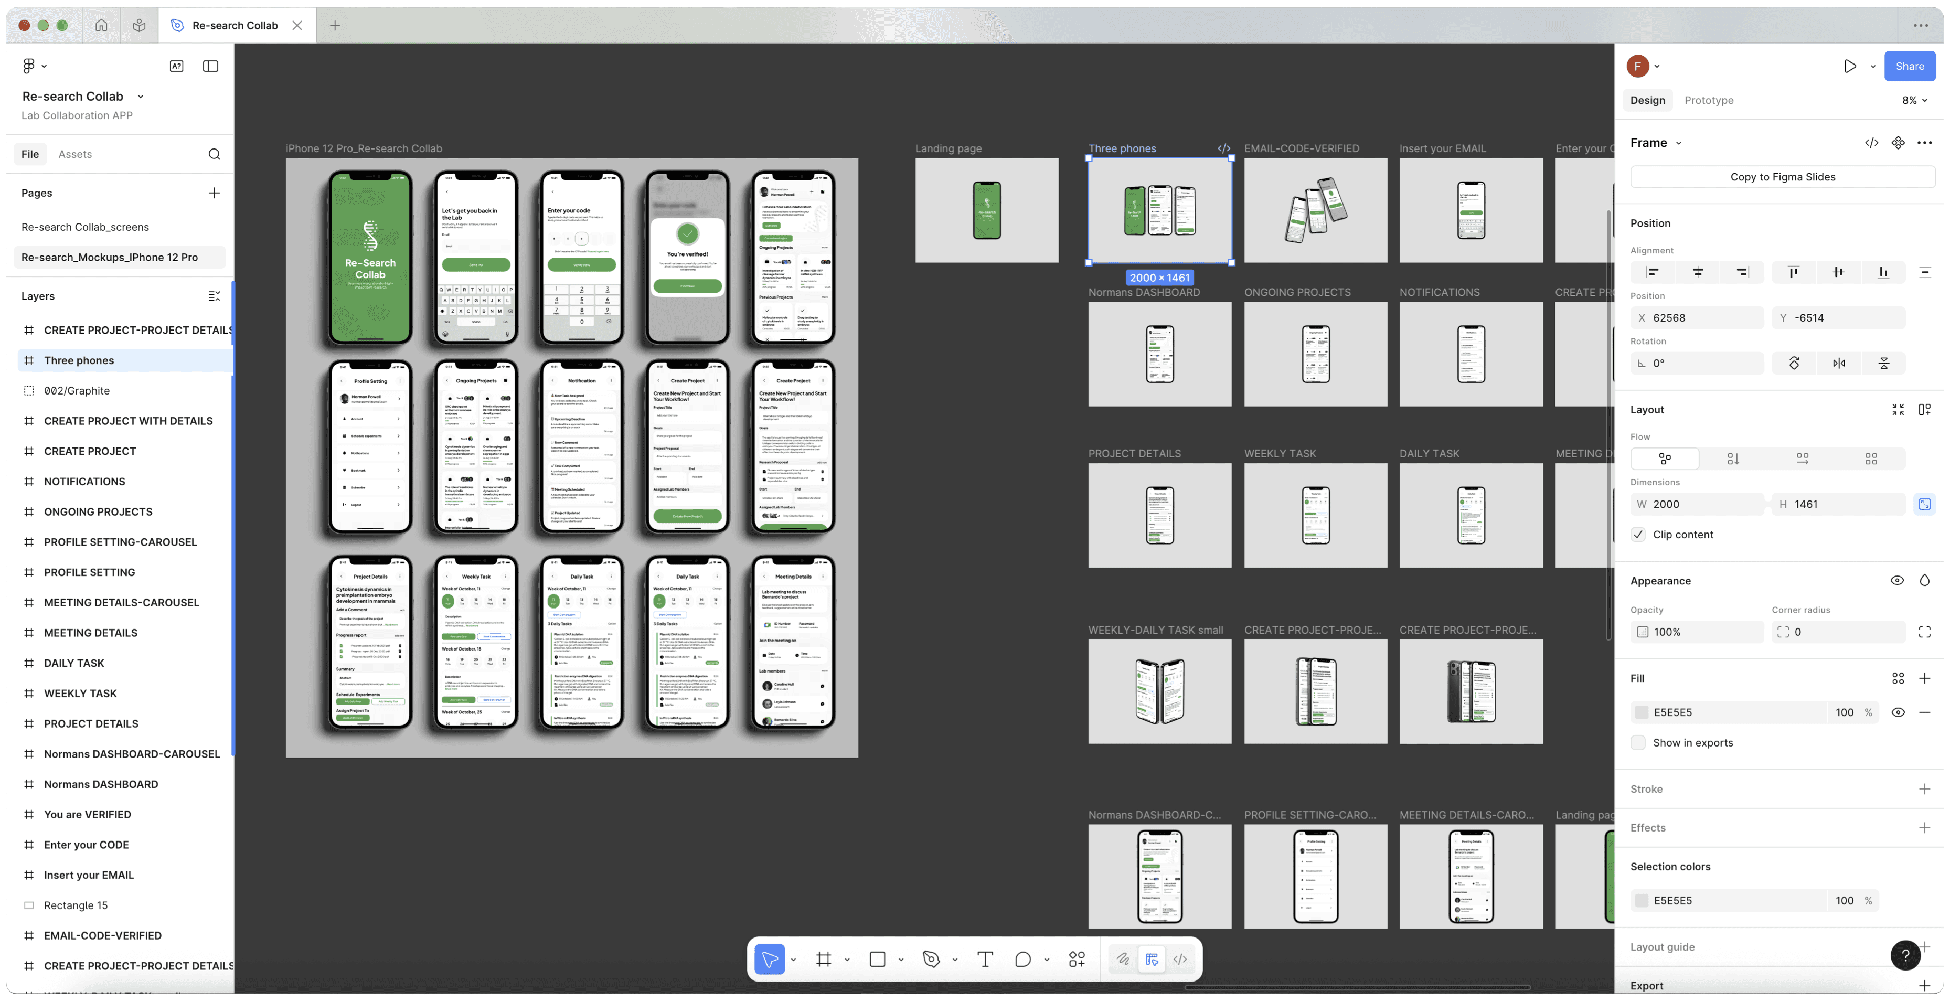The height and width of the screenshot is (1002, 1950).
Task: Toggle Dev Mode in bottom toolbar
Action: click(x=1180, y=959)
